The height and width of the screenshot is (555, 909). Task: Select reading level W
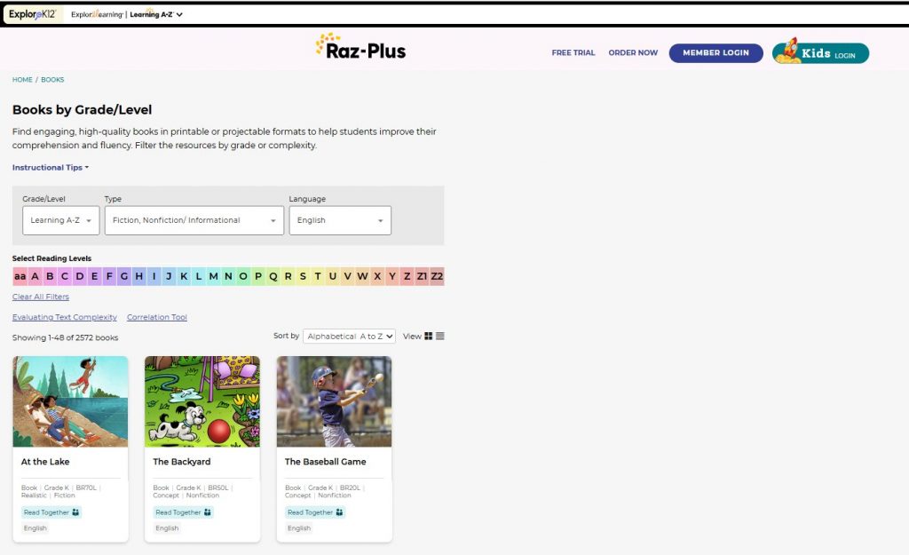362,277
